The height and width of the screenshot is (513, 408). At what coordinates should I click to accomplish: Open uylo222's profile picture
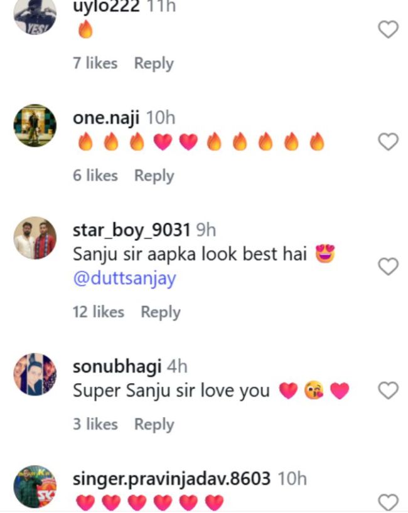coord(35,16)
